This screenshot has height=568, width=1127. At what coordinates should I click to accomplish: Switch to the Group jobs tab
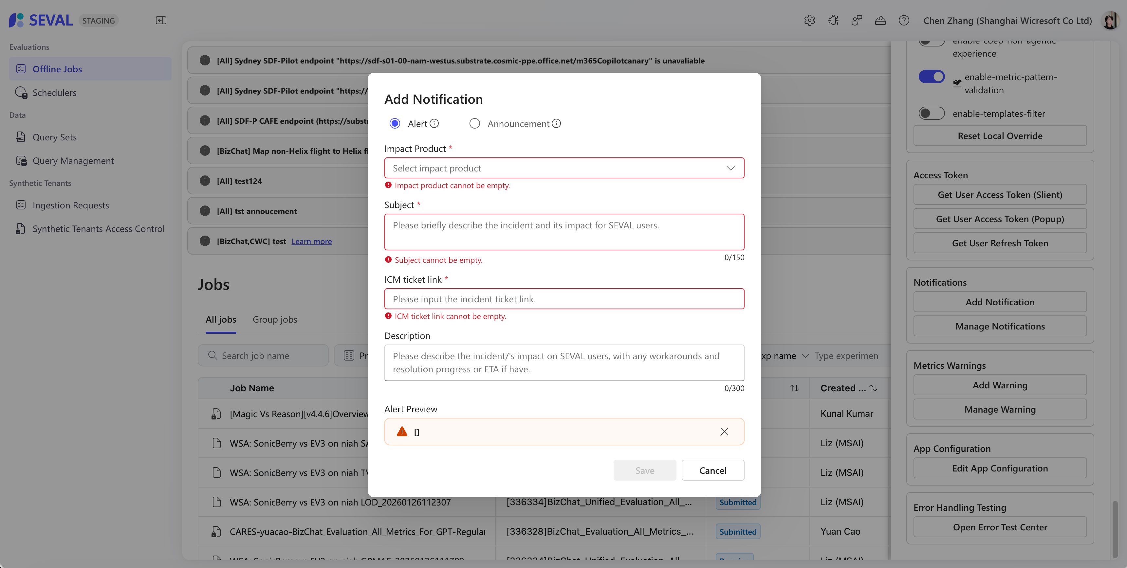(275, 320)
